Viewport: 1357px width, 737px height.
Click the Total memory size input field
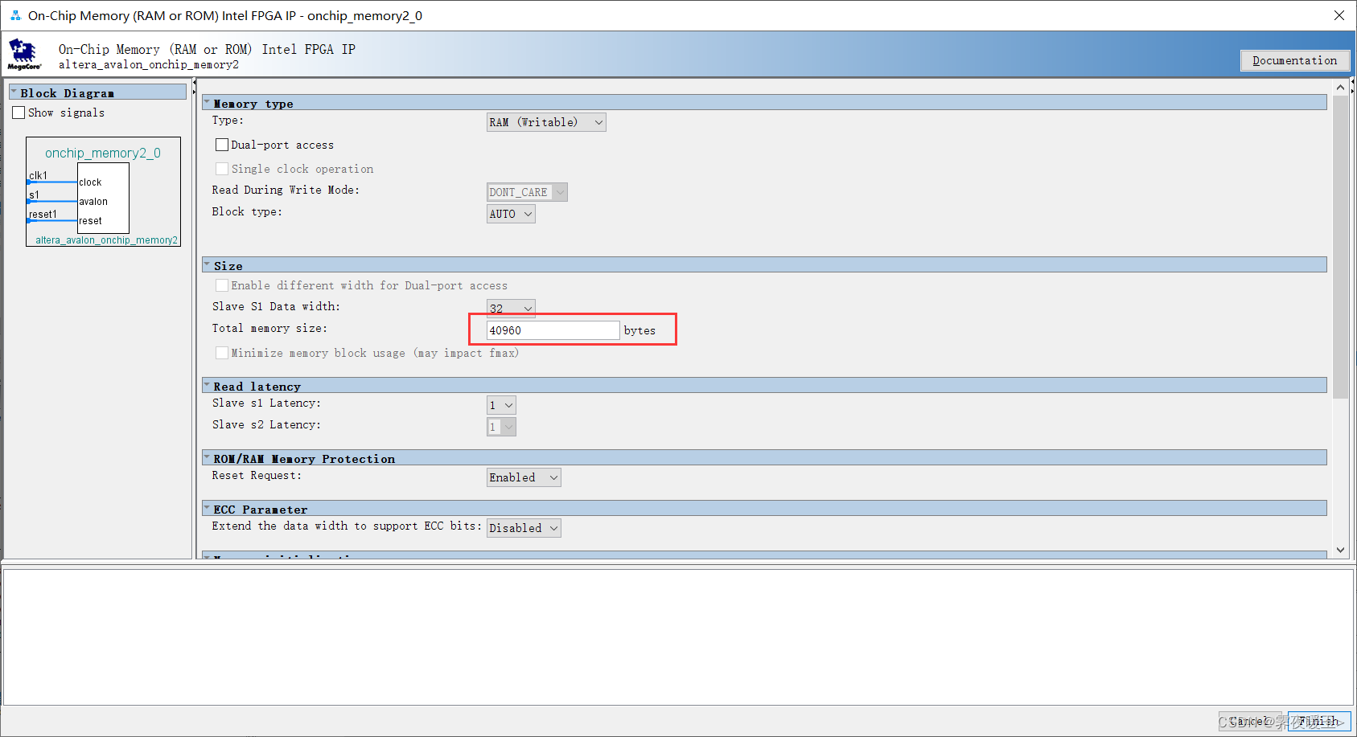tap(553, 330)
